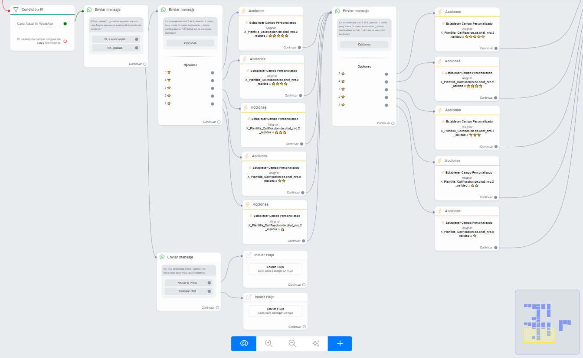Click the WhatsApp icon on the 'No hay problema' message node
Screen dimensions: 583x358
click(162, 257)
